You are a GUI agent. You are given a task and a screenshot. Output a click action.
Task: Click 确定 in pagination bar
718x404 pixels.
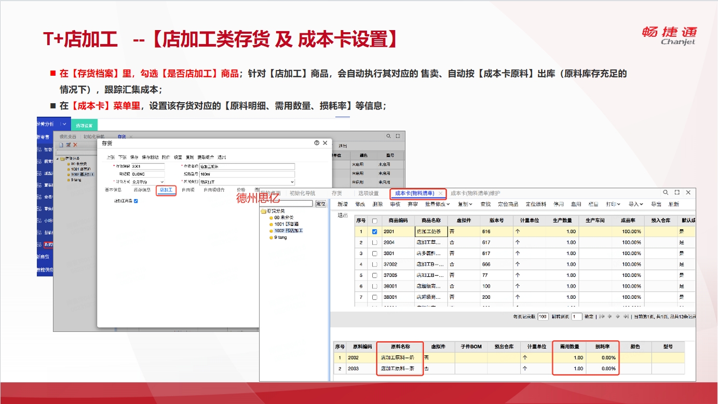589,316
